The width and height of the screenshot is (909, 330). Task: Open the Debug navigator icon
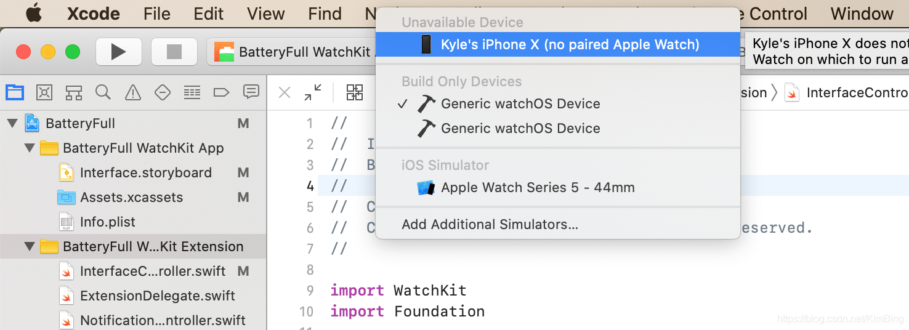coord(192,93)
